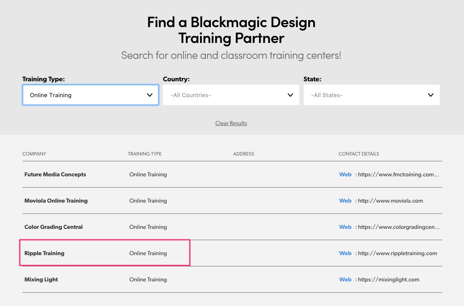Open the fmctraining.com web link

pyautogui.click(x=398, y=175)
